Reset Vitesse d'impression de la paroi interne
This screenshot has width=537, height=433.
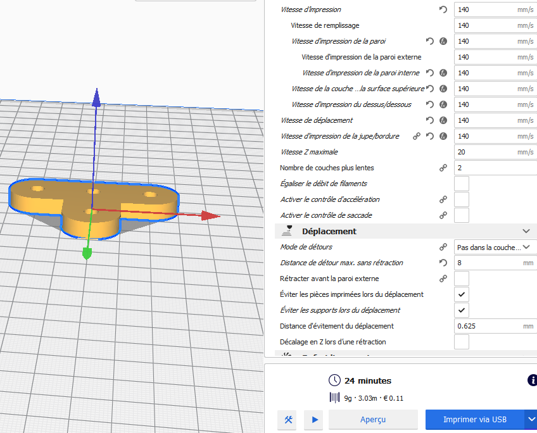coord(430,73)
